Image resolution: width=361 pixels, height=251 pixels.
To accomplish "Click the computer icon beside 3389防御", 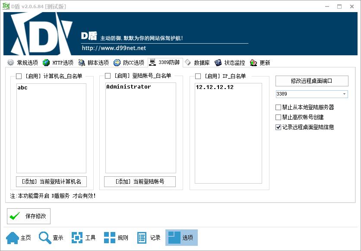I will coord(152,62).
